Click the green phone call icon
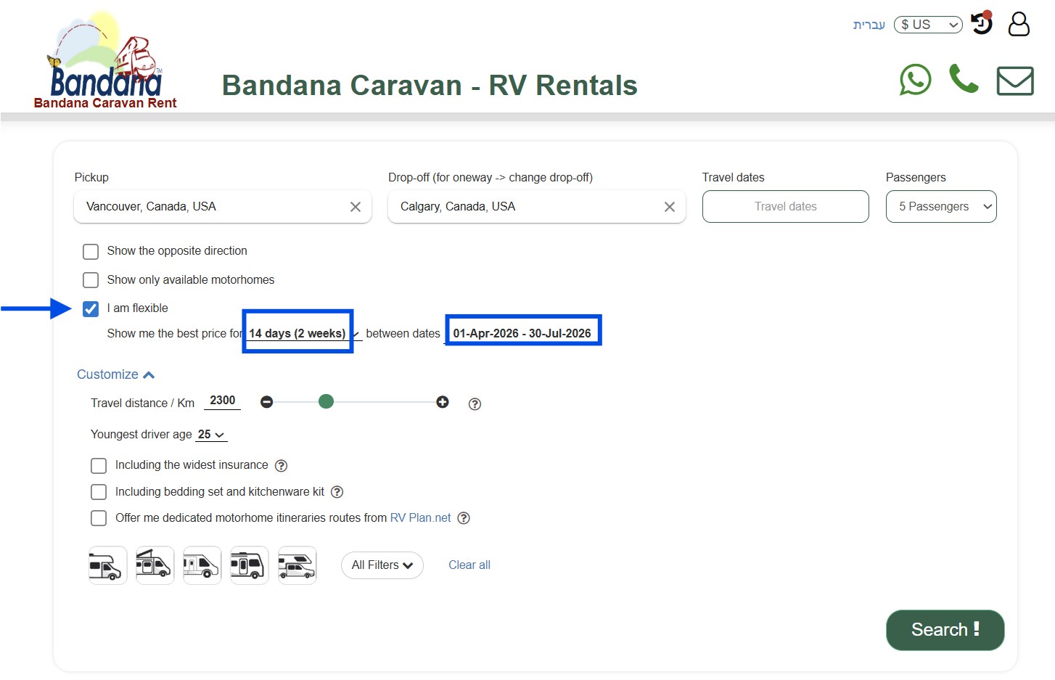 pos(963,80)
